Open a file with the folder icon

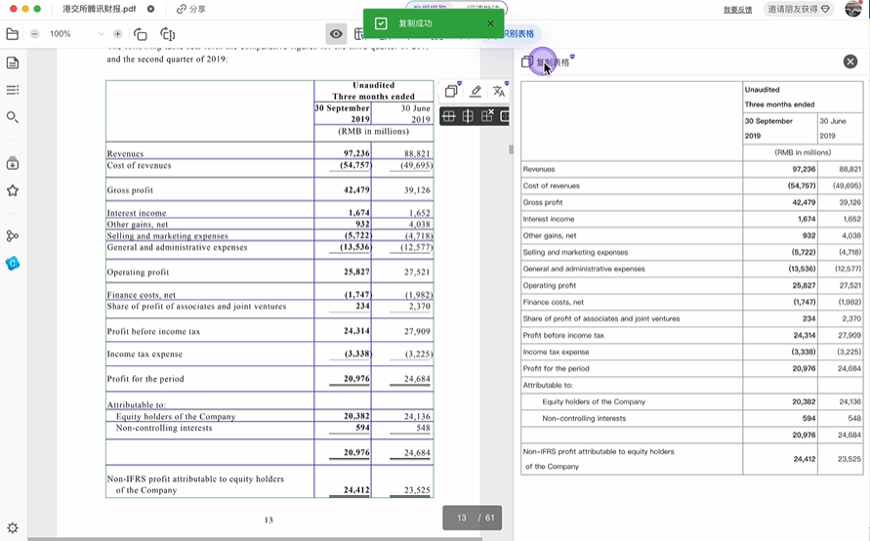13,34
